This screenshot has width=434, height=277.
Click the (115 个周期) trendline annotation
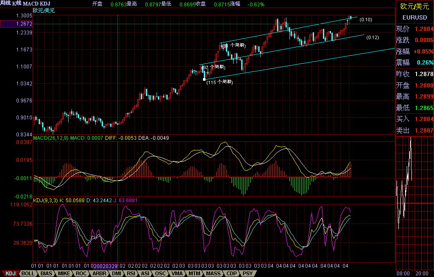[x=220, y=82]
